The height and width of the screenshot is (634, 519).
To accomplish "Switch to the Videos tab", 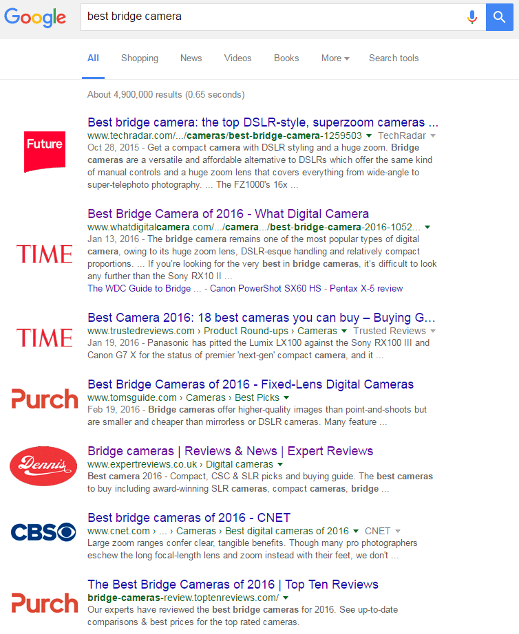I will (237, 58).
